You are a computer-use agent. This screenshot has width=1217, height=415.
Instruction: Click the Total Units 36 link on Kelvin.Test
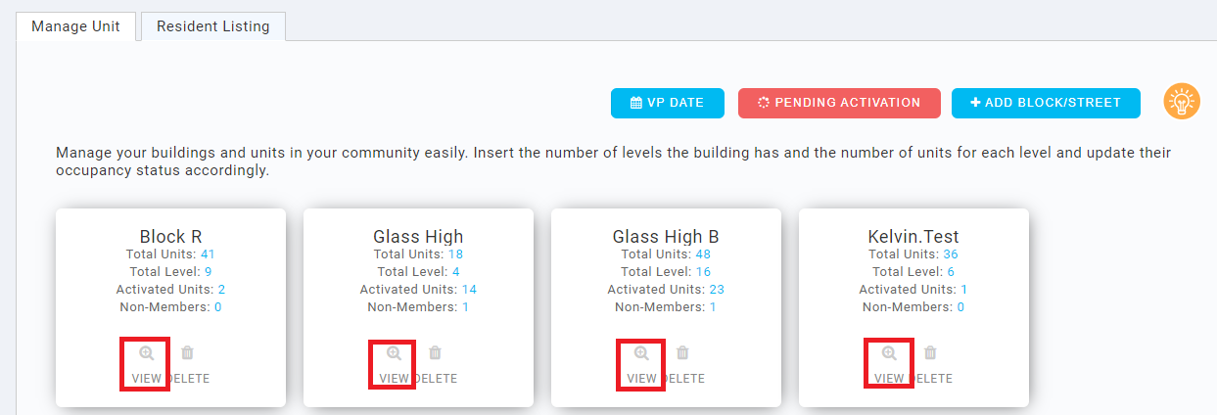951,254
